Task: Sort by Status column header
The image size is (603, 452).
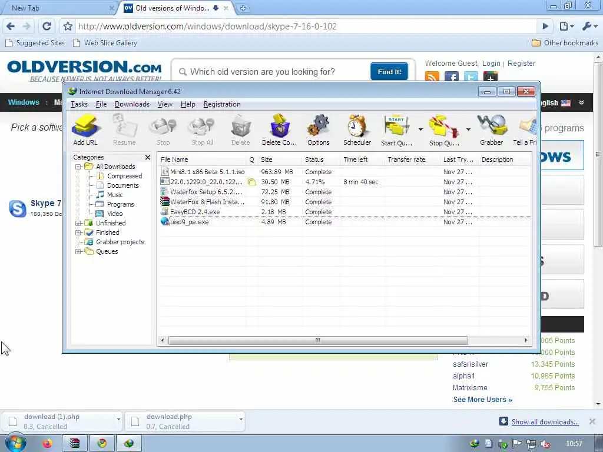Action: tap(322, 159)
